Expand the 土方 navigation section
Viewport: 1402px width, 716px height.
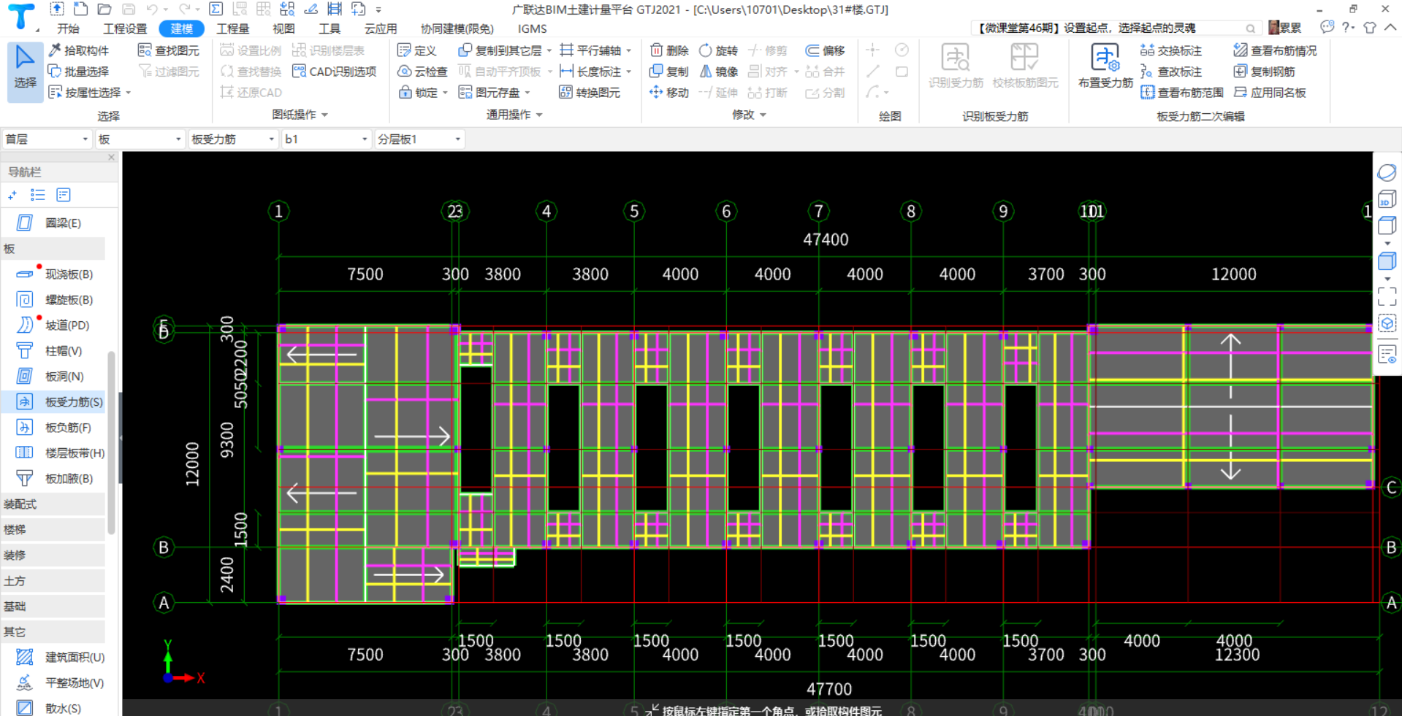click(x=53, y=581)
